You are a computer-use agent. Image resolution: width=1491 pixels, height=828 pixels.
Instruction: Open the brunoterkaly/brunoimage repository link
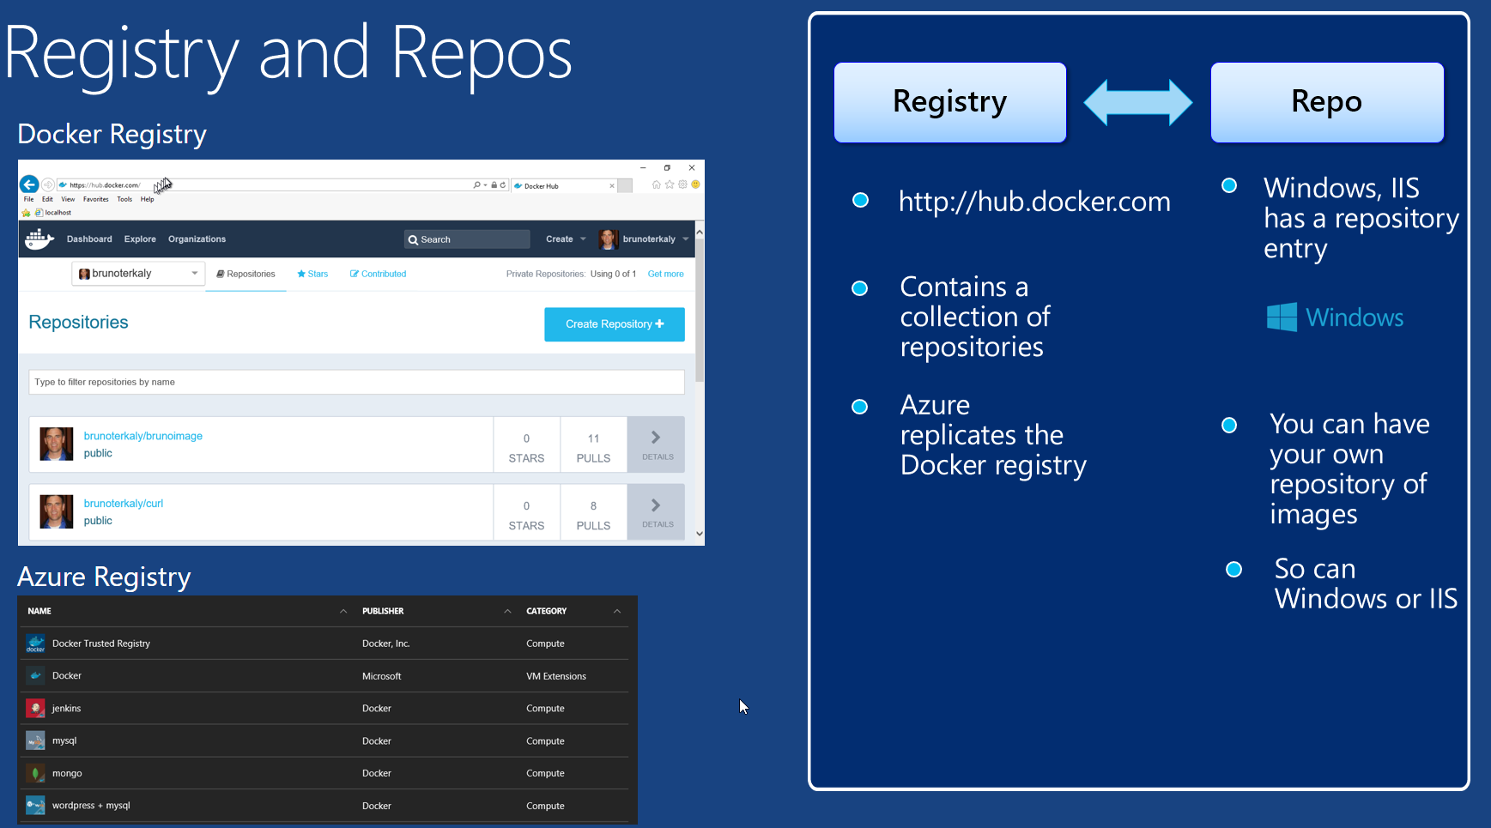pos(143,436)
